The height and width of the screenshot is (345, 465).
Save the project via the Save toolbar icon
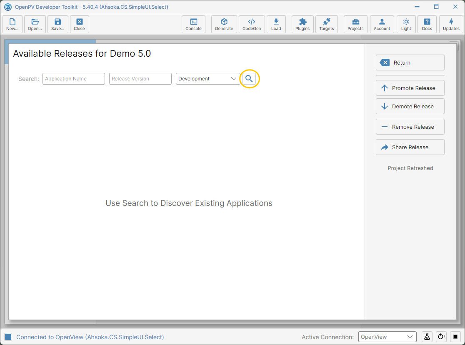click(x=58, y=24)
